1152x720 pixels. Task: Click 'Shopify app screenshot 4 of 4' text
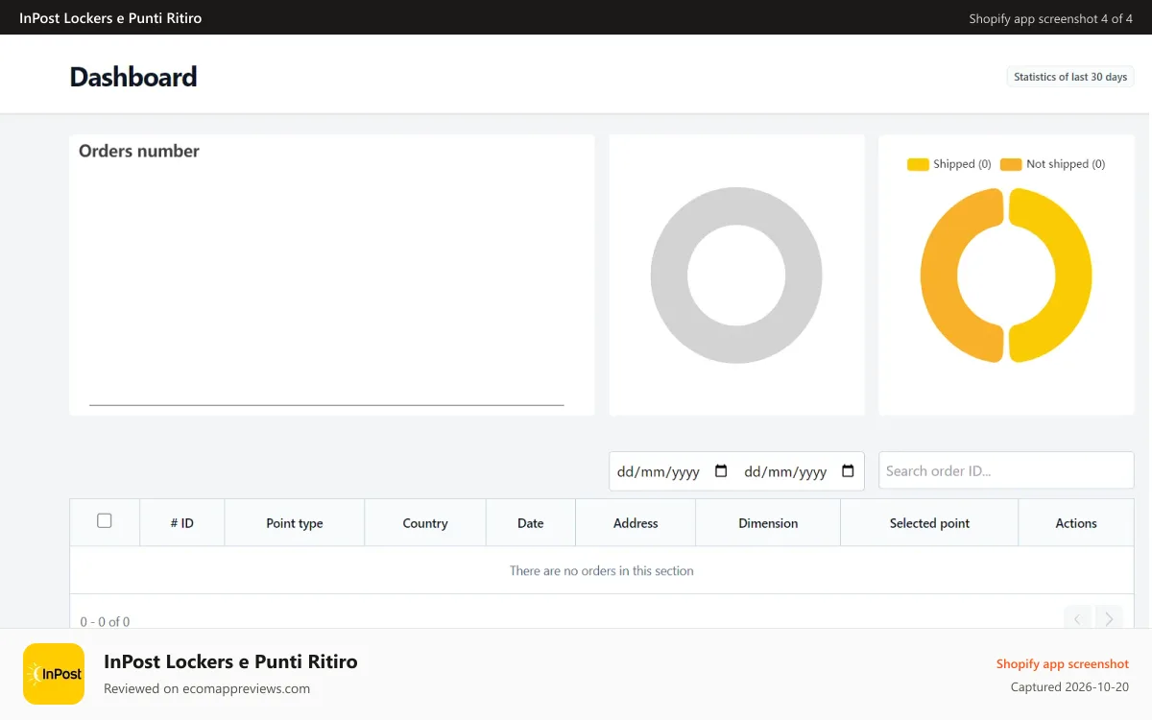1051,18
